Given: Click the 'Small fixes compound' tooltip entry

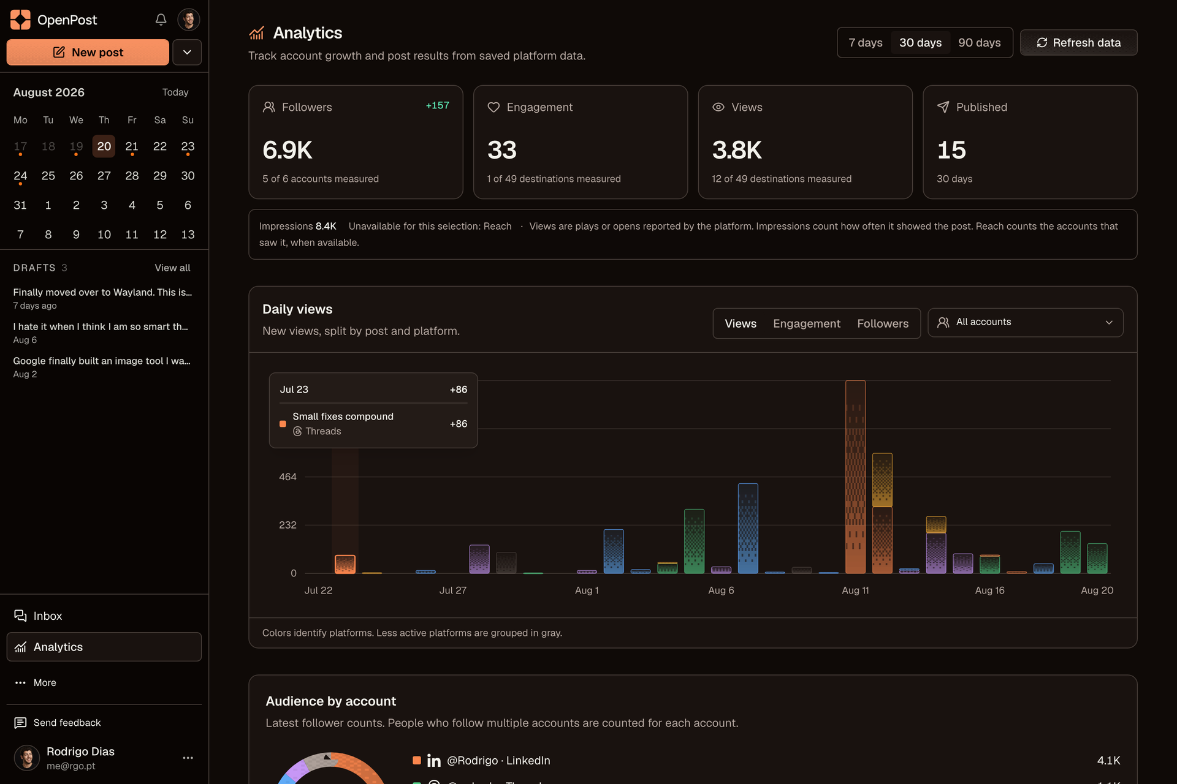Looking at the screenshot, I should click(373, 424).
